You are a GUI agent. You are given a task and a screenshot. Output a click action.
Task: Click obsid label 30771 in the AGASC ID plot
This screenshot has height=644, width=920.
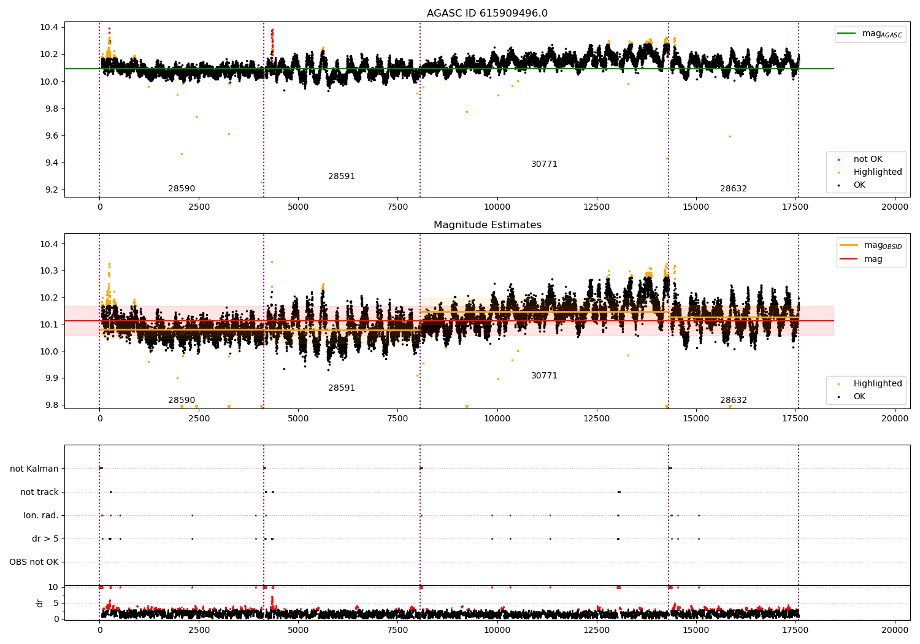click(x=545, y=164)
